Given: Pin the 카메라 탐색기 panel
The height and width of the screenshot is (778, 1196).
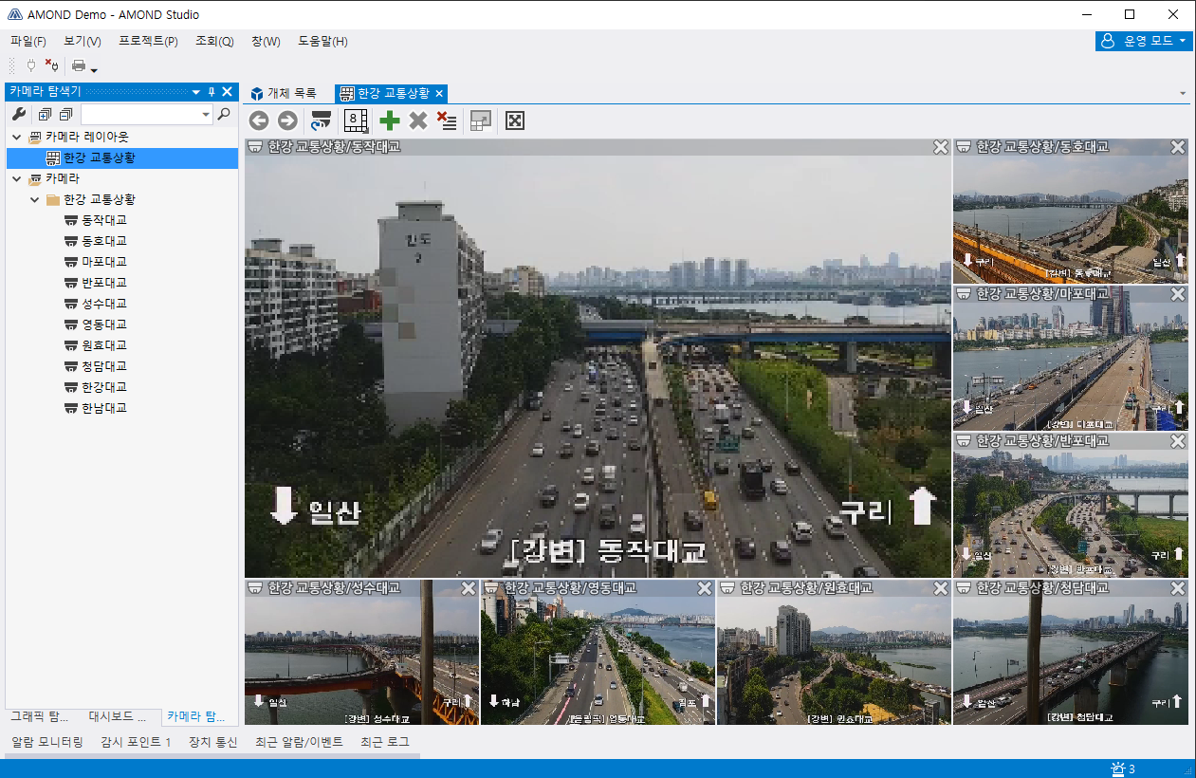Looking at the screenshot, I should pos(212,92).
